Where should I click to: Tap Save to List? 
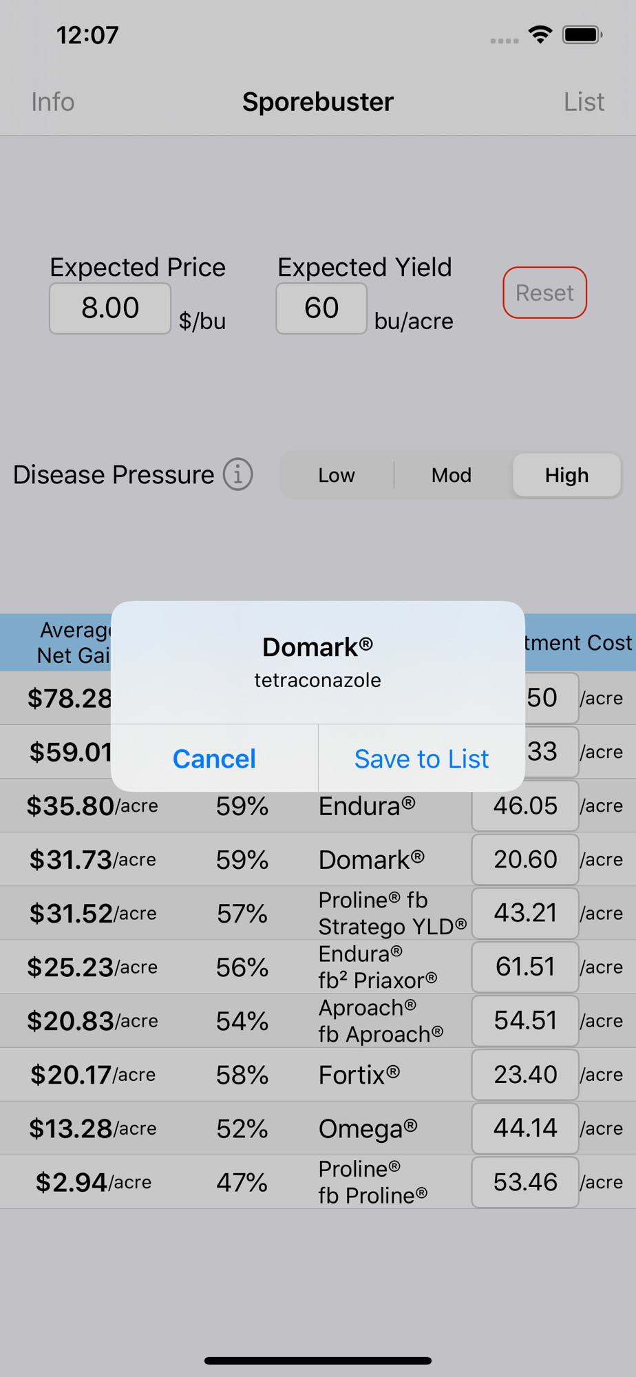pyautogui.click(x=421, y=758)
